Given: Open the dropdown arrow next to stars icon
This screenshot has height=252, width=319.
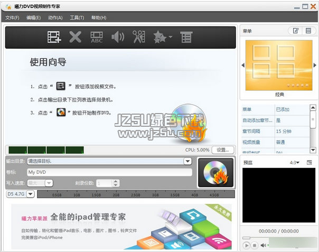Looking at the screenshot, I should tap(171, 37).
